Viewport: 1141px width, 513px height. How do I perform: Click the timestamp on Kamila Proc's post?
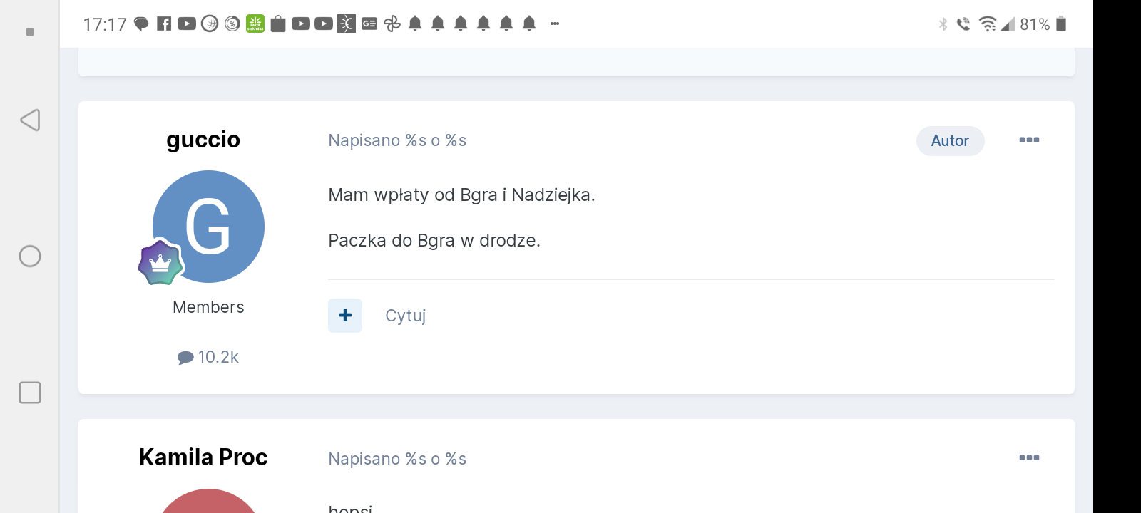[397, 459]
